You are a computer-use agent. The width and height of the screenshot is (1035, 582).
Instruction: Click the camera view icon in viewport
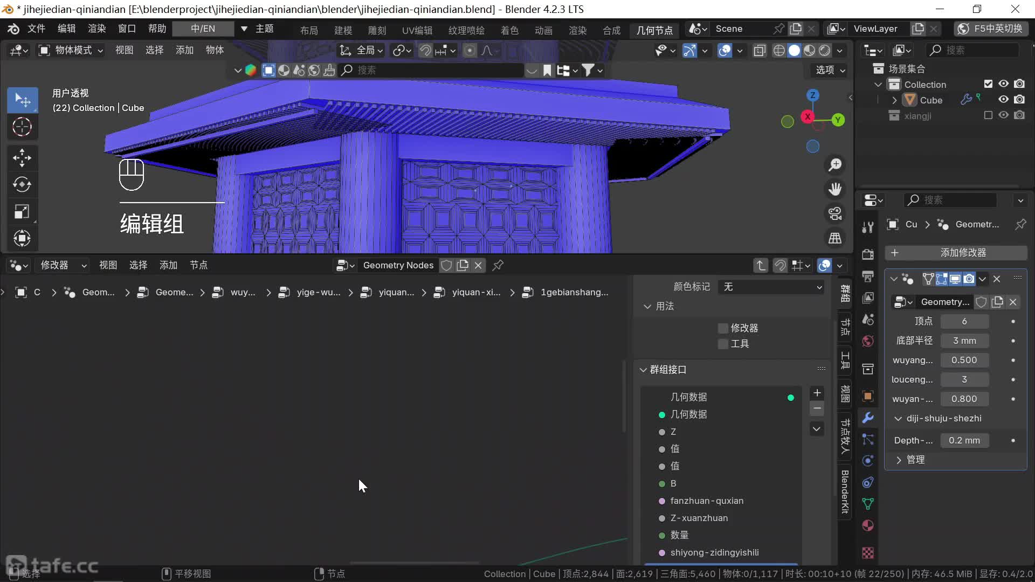(x=835, y=214)
